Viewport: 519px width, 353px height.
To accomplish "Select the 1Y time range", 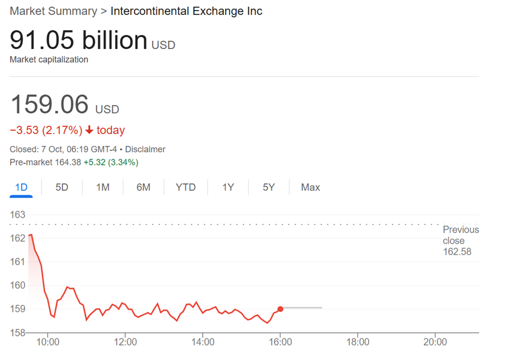I will [228, 187].
